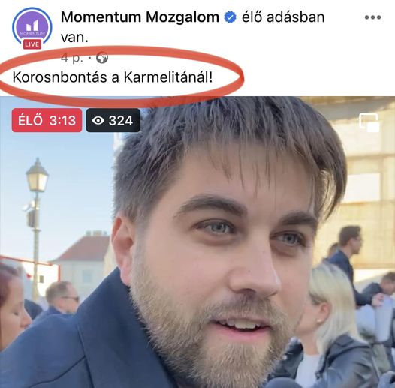
Task: Open the Momentum Mozgalom page name link
Action: click(x=140, y=17)
